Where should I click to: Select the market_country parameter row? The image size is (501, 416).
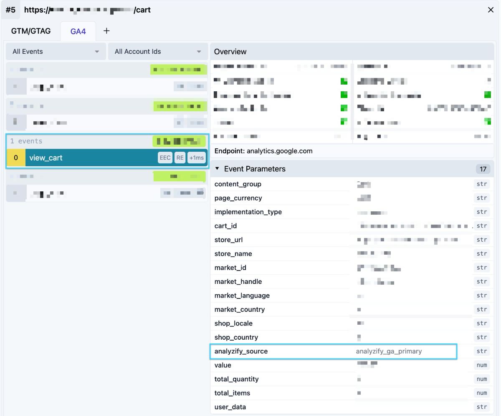point(352,309)
